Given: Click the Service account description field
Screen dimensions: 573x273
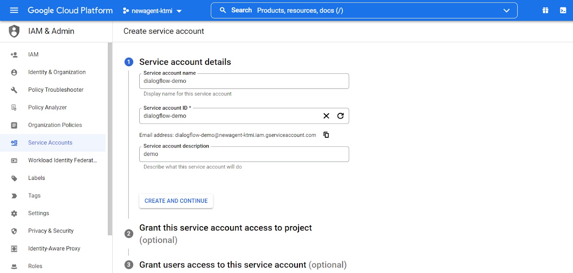Looking at the screenshot, I should point(244,154).
